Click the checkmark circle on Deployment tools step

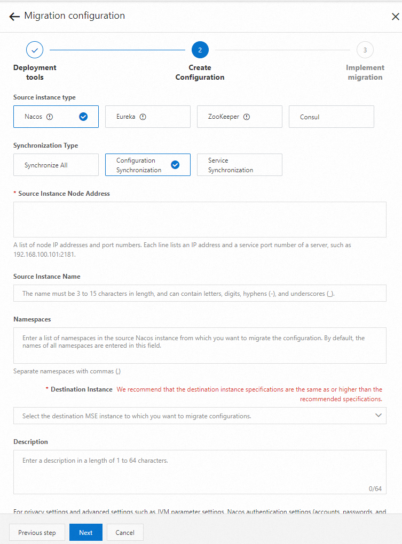click(x=34, y=49)
